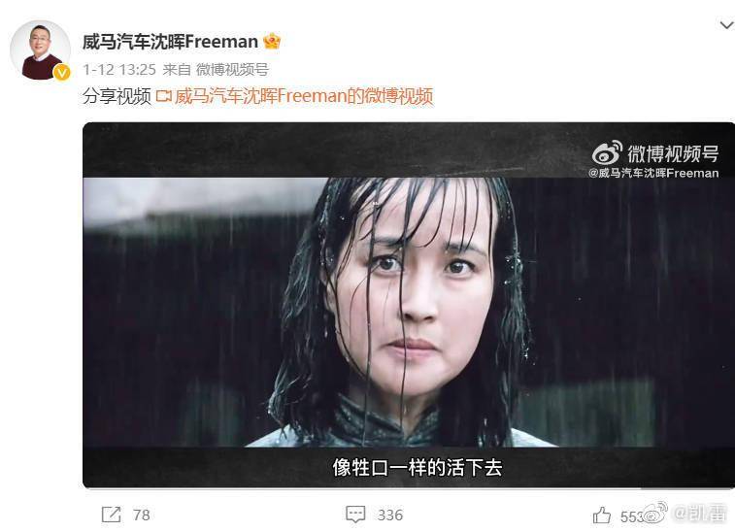The height and width of the screenshot is (532, 735).
Task: Open the profile avatar of 沈晖Freeman
Action: coord(40,50)
